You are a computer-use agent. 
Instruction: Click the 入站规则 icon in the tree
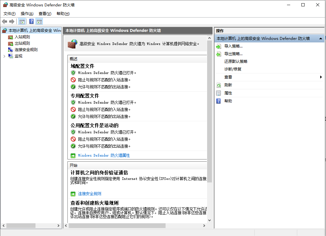(11, 37)
